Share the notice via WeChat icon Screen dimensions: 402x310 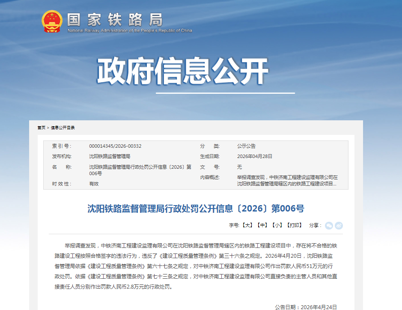pyautogui.click(x=329, y=226)
